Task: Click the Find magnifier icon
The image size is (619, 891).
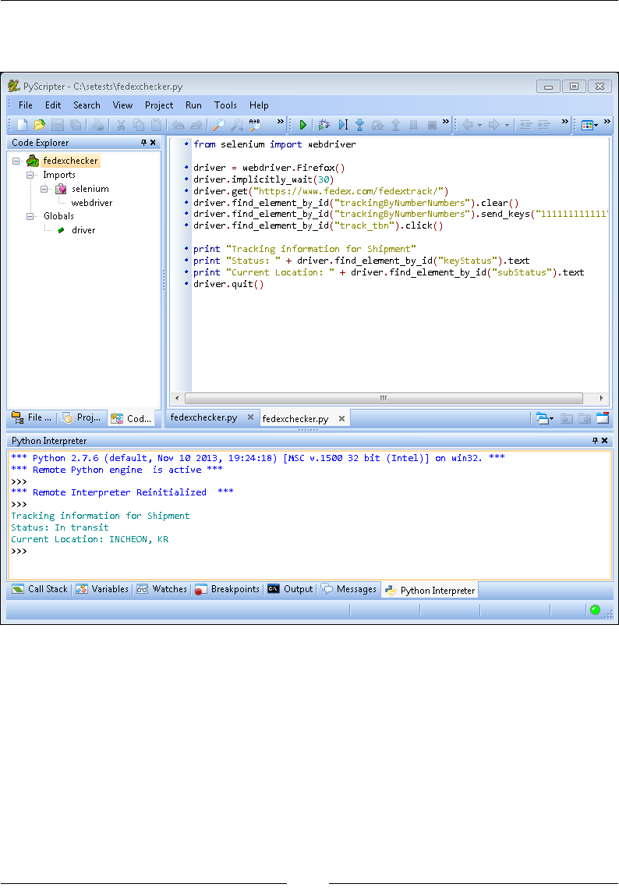Action: coord(219,125)
